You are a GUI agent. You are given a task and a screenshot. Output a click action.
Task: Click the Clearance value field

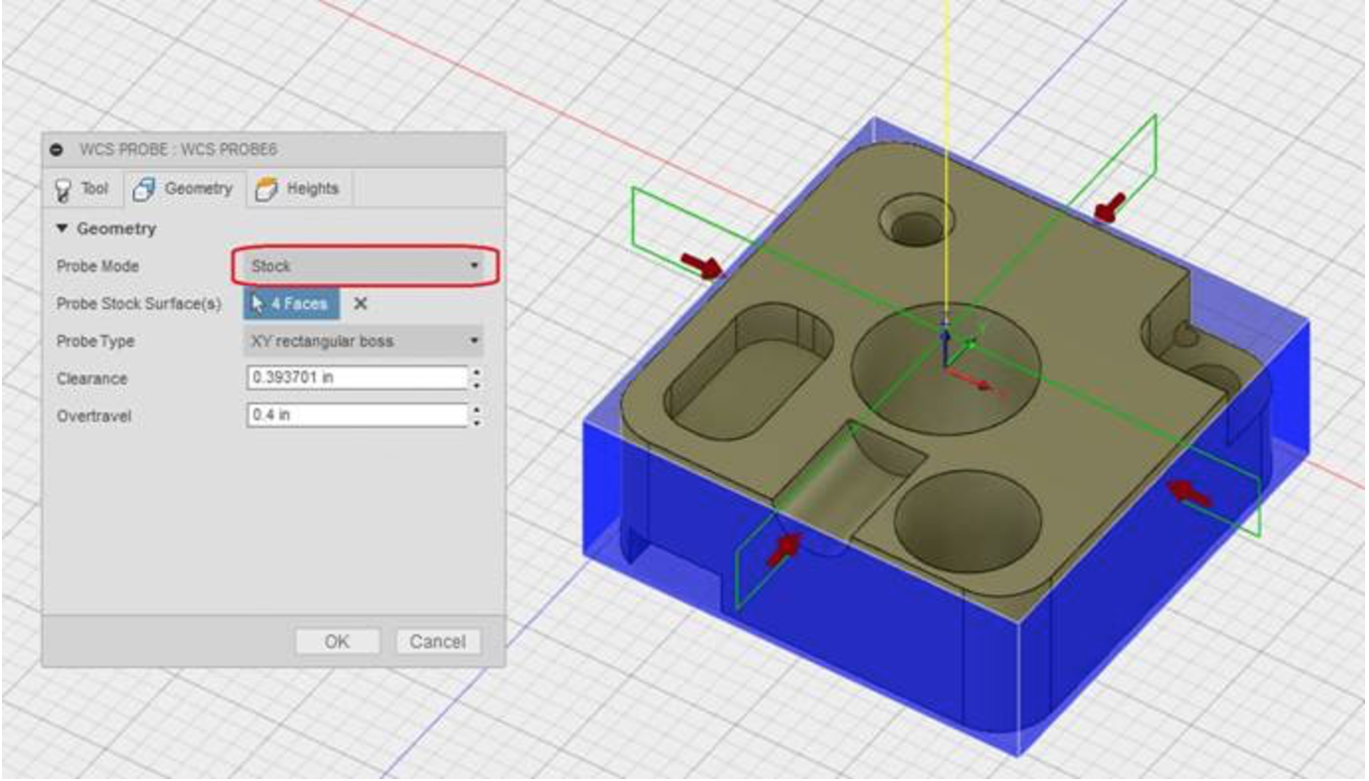[356, 379]
